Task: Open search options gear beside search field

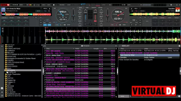Action: tap(82, 46)
